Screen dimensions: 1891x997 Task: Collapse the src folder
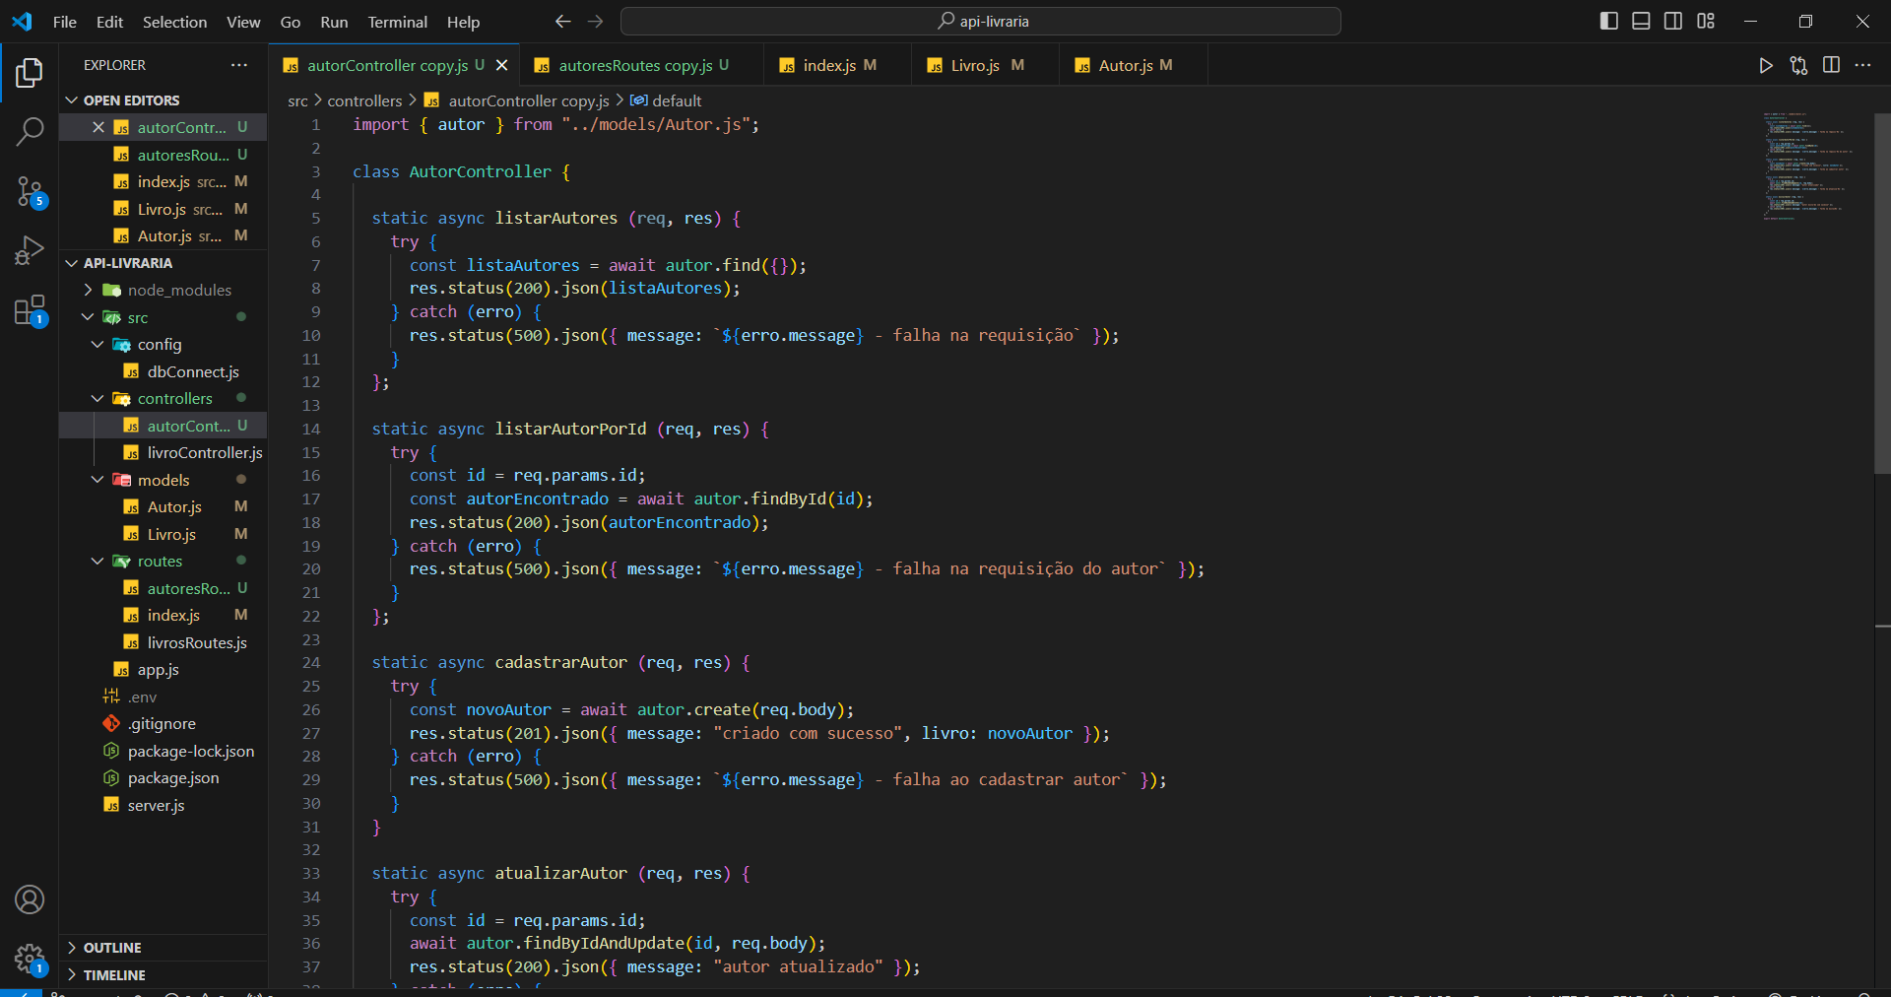pos(163,317)
